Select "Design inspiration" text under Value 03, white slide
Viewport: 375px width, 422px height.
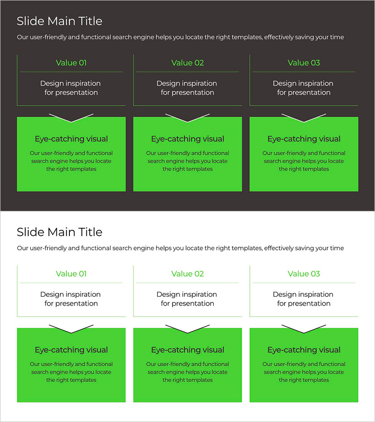(303, 294)
